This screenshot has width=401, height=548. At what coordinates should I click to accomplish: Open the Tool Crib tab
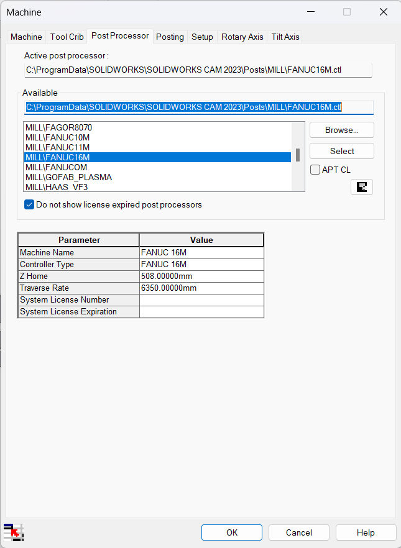[x=67, y=37]
